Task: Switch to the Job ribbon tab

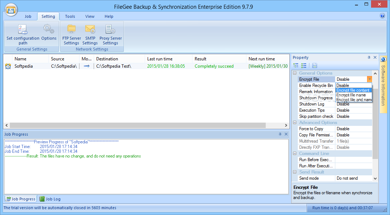Action: (28, 16)
